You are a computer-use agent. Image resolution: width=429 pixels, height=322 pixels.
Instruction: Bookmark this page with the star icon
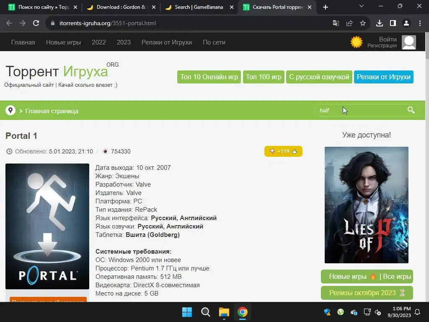363,23
